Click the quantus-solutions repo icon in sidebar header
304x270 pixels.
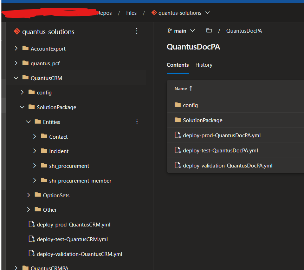pyautogui.click(x=17, y=31)
